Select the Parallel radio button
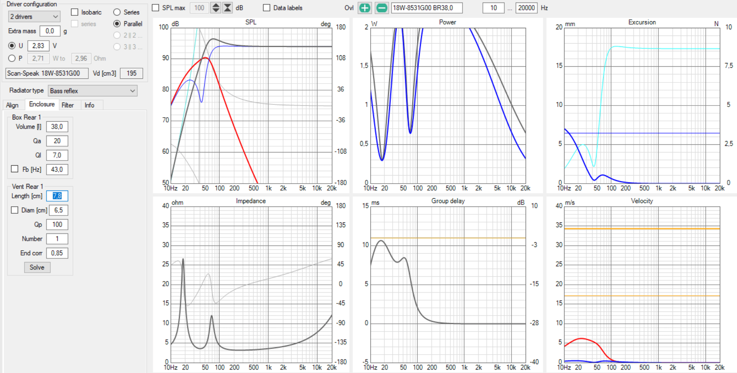 (x=117, y=23)
